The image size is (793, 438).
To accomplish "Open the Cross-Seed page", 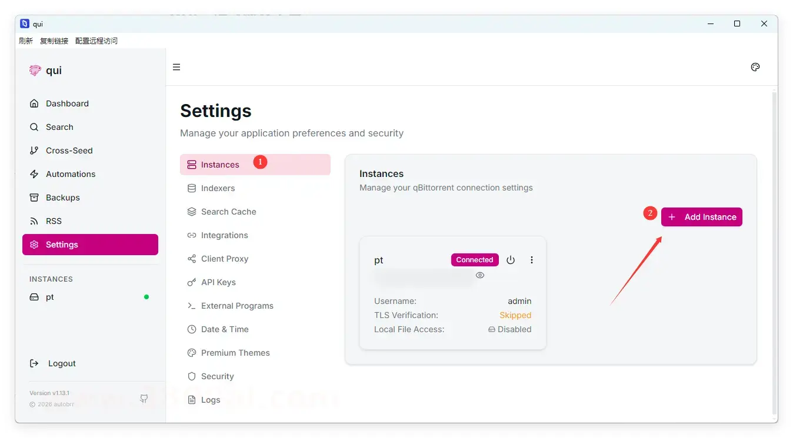I will point(69,151).
